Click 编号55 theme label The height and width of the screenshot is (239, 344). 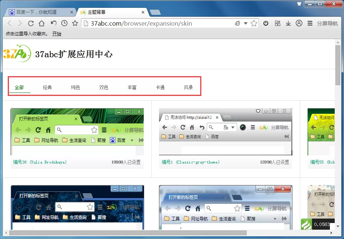tap(322, 162)
